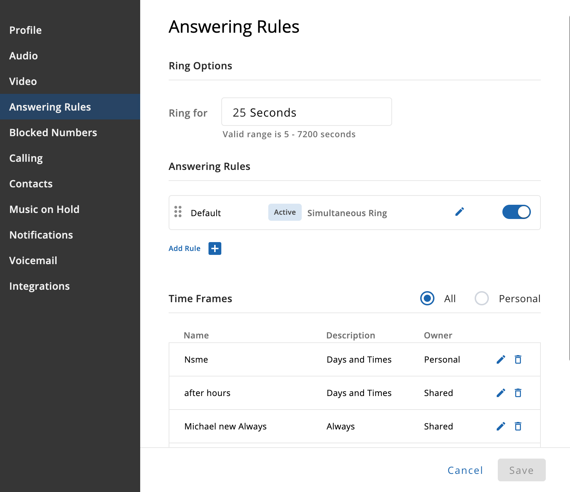This screenshot has height=492, width=570.
Task: Edit the Nsme time frame
Action: tap(501, 359)
